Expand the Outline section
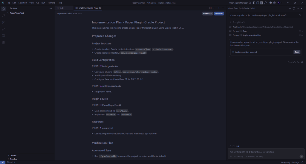Image resolution: width=306 pixels, height=164 pixels. pyautogui.click(x=13, y=155)
